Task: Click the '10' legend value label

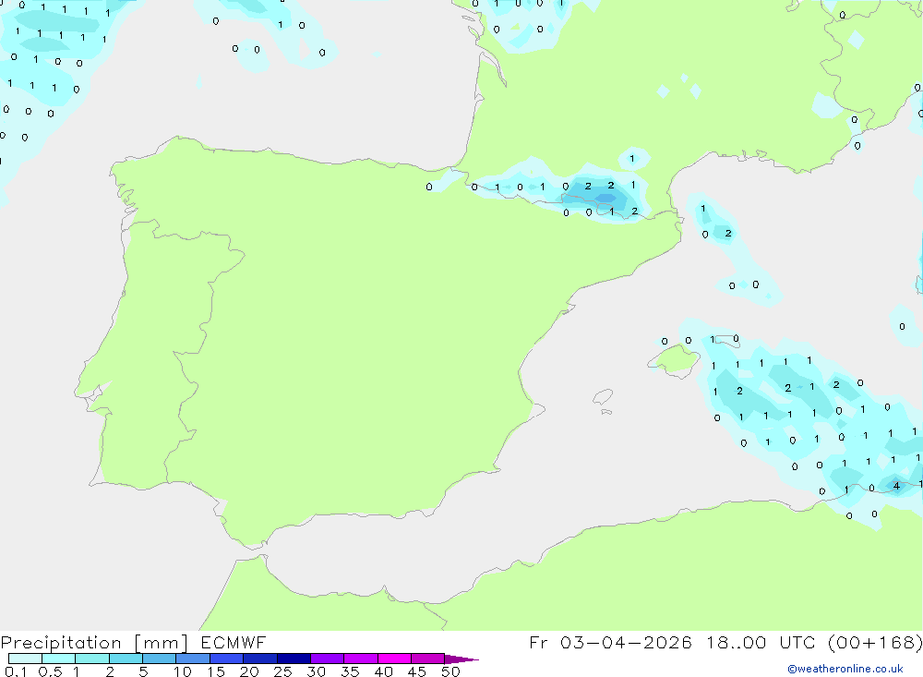Action: (182, 671)
